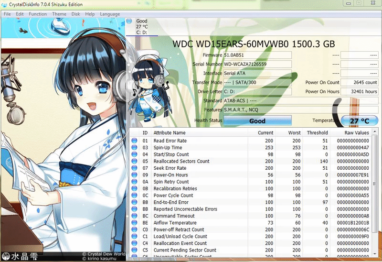
Task: Click the Power On Hours value 32401 hours
Action: [x=360, y=91]
